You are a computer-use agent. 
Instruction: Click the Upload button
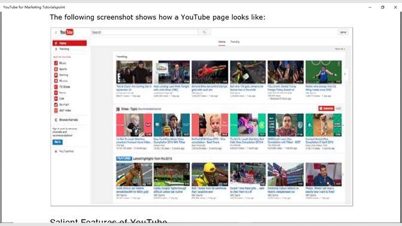coord(343,32)
